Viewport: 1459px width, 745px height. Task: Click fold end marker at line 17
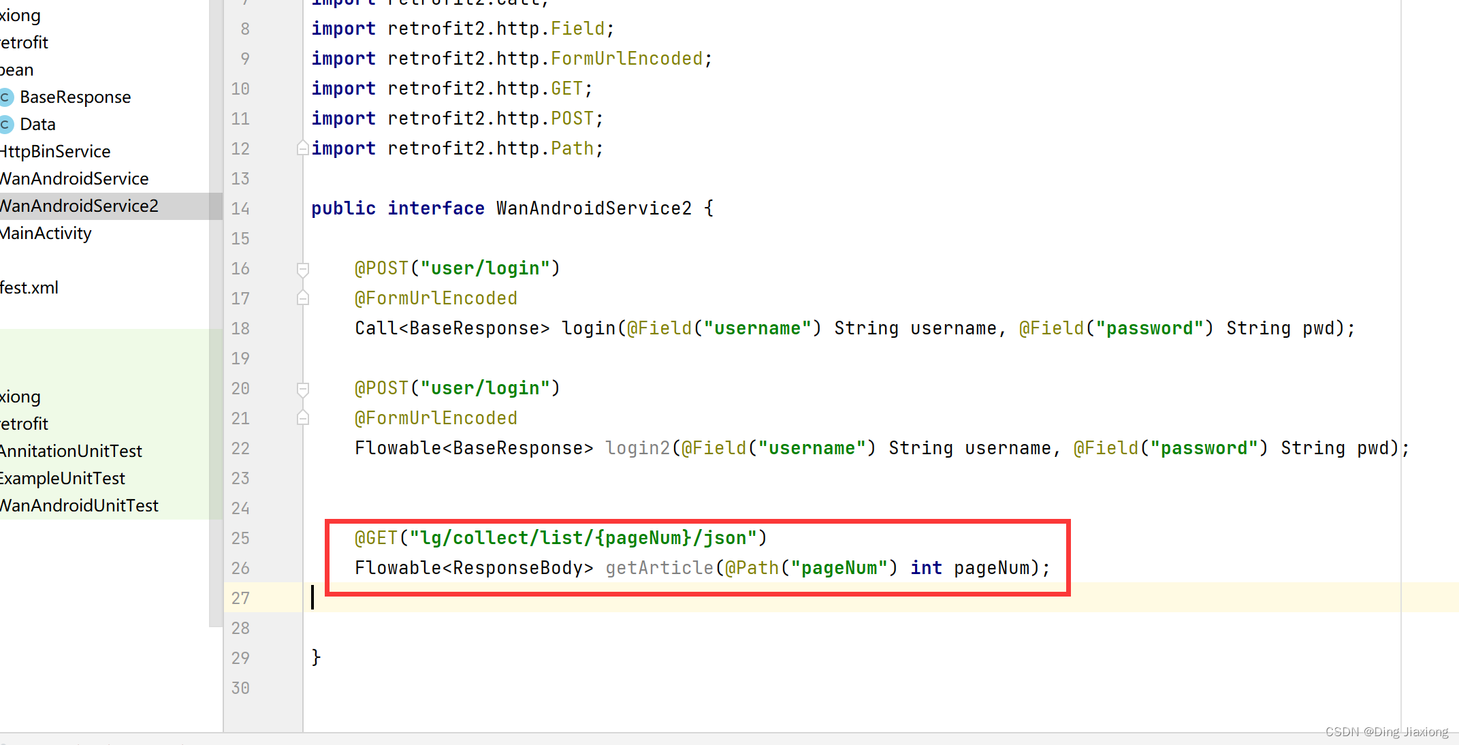click(x=303, y=298)
